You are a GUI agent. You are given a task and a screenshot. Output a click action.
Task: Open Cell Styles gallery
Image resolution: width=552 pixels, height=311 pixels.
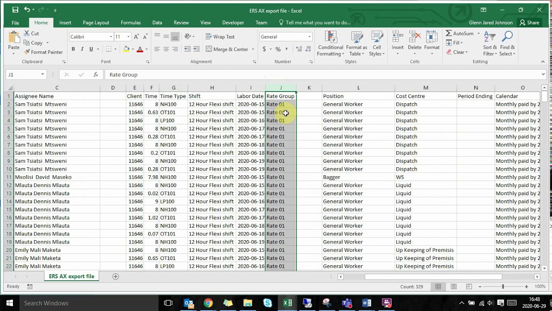pyautogui.click(x=377, y=44)
